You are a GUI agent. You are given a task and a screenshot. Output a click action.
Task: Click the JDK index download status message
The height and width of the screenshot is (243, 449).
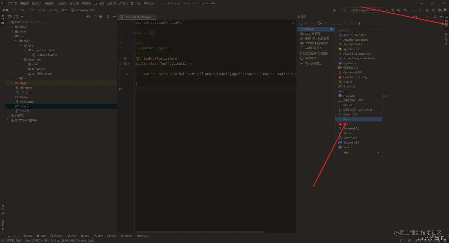click(50, 241)
